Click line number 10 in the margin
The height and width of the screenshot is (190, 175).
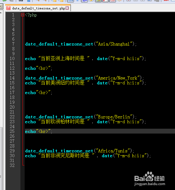click(12, 59)
